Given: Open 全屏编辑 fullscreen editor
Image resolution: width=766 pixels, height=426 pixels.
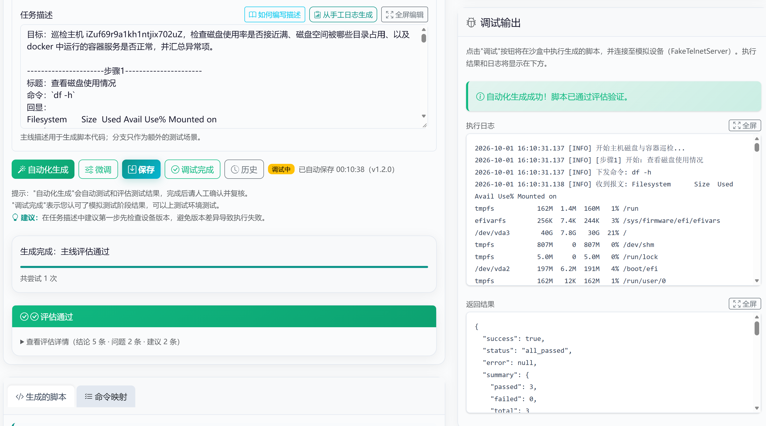Looking at the screenshot, I should tap(405, 15).
